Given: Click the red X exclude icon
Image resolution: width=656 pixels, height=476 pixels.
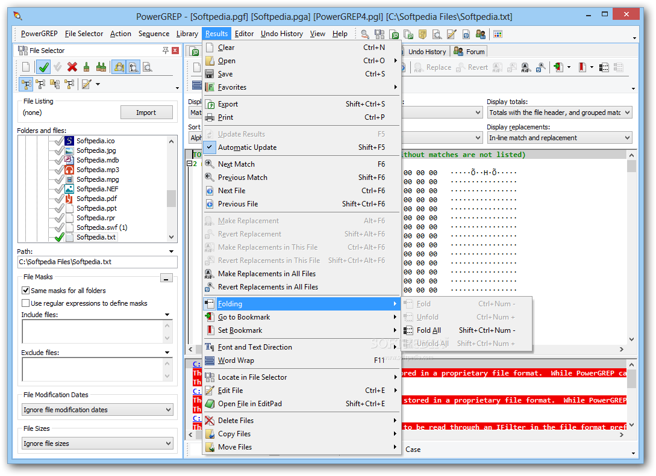Looking at the screenshot, I should 72,67.
